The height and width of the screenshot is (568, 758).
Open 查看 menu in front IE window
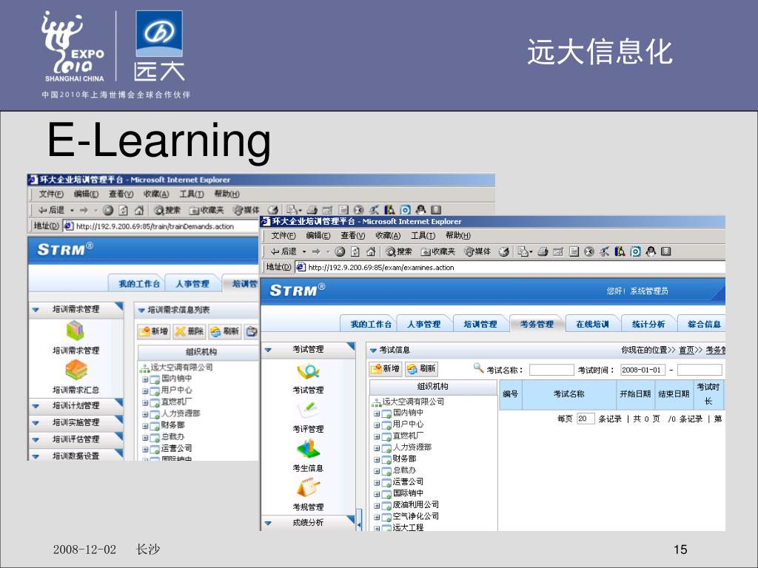(x=353, y=236)
